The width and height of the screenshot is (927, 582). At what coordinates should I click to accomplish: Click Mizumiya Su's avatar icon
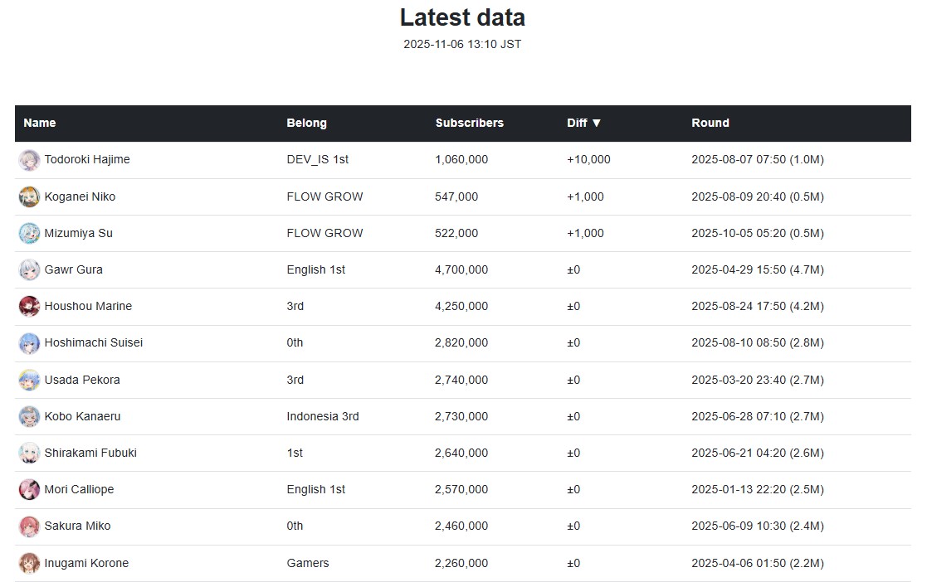pyautogui.click(x=29, y=234)
